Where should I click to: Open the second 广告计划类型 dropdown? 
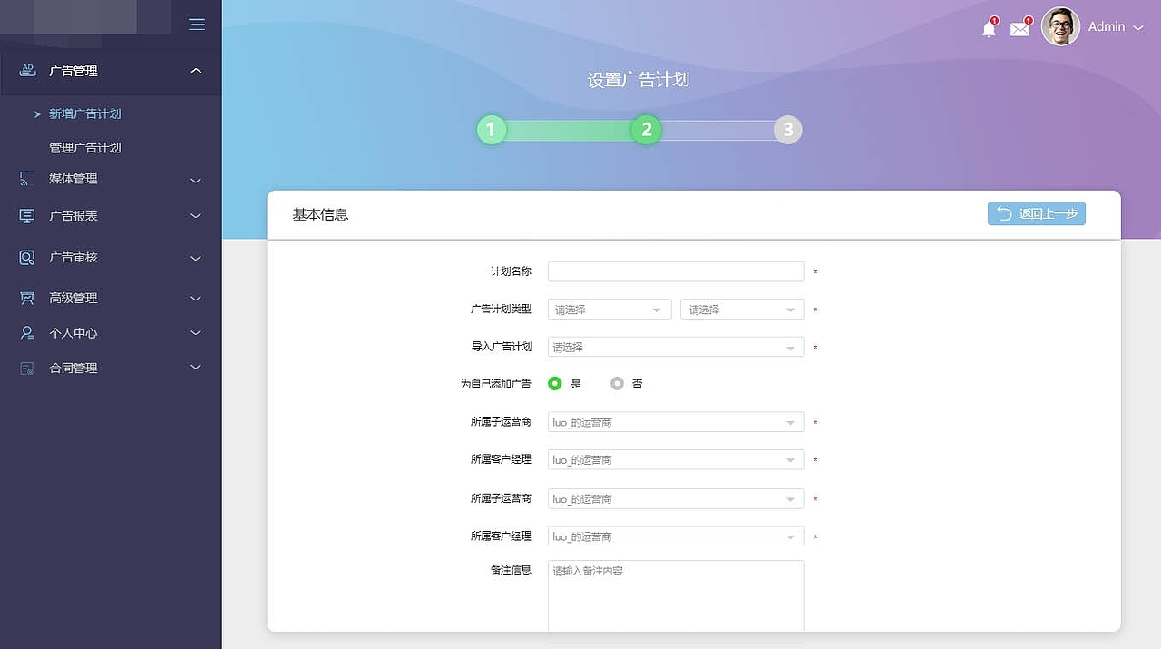(x=742, y=310)
